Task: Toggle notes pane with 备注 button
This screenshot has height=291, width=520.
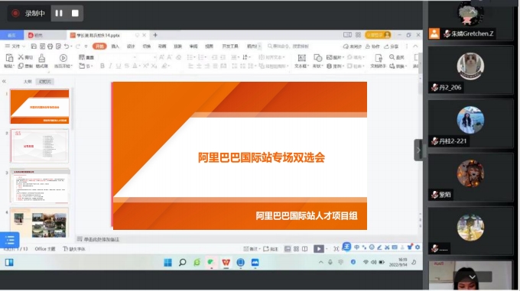Action: click(250, 249)
